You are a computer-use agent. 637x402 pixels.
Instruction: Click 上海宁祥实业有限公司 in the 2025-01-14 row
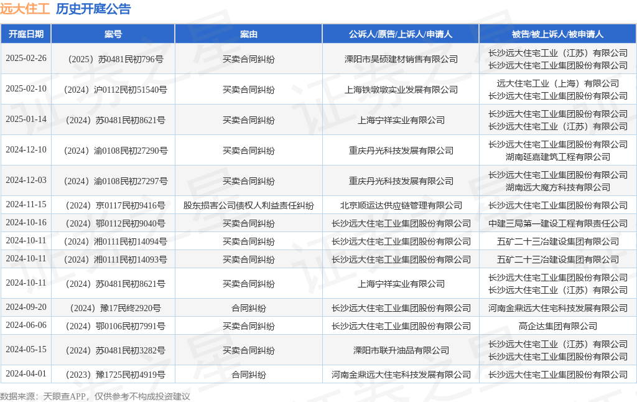[401, 120]
